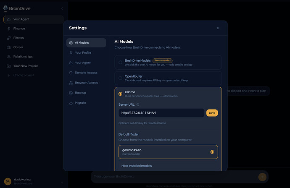Click the Your New Project folder icon
Screen dimensions: 290x188
click(x=9, y=66)
